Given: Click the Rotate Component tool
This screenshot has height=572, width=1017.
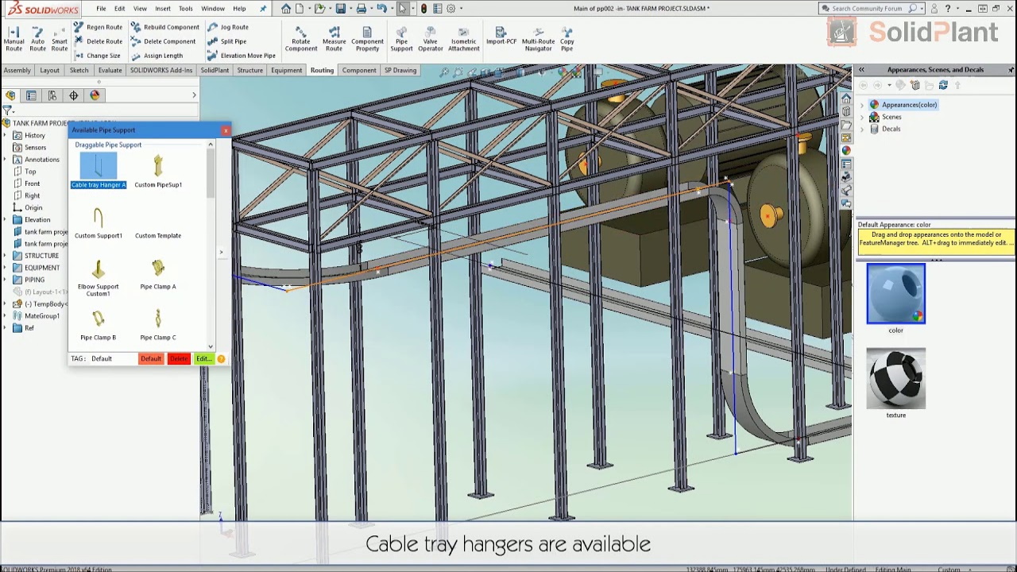Looking at the screenshot, I should point(301,39).
